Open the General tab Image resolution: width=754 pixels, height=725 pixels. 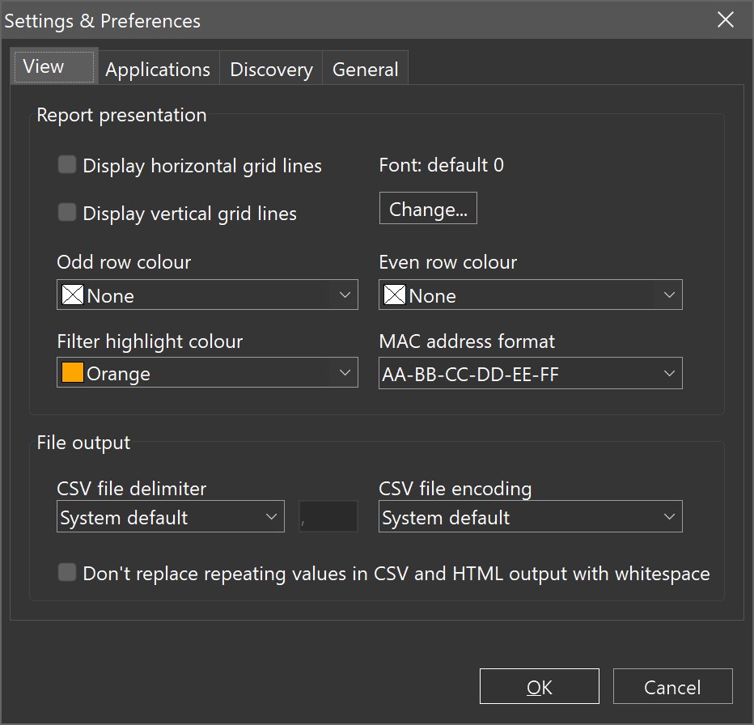(365, 70)
